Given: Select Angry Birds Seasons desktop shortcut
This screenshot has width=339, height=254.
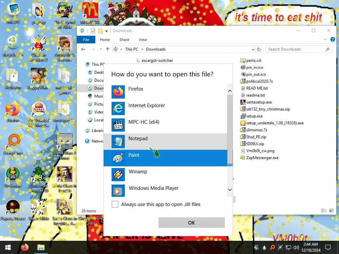Looking at the screenshot, I should [64, 48].
